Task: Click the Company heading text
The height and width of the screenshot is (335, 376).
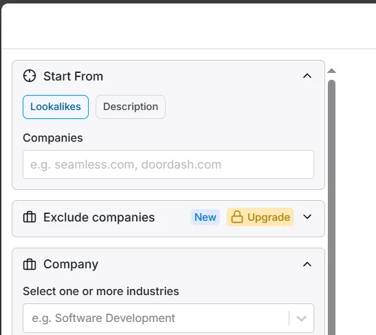Action: coord(71,264)
